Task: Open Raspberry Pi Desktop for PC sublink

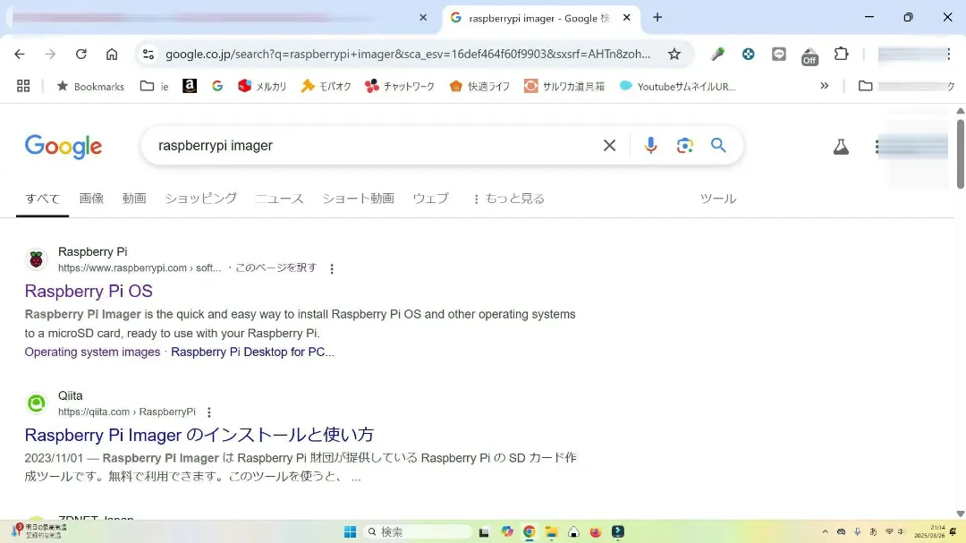Action: tap(252, 352)
